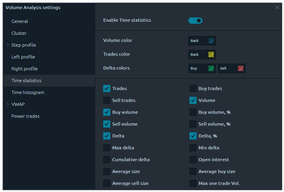Uncheck the Trades checkbox
284x192 pixels.
[107, 88]
